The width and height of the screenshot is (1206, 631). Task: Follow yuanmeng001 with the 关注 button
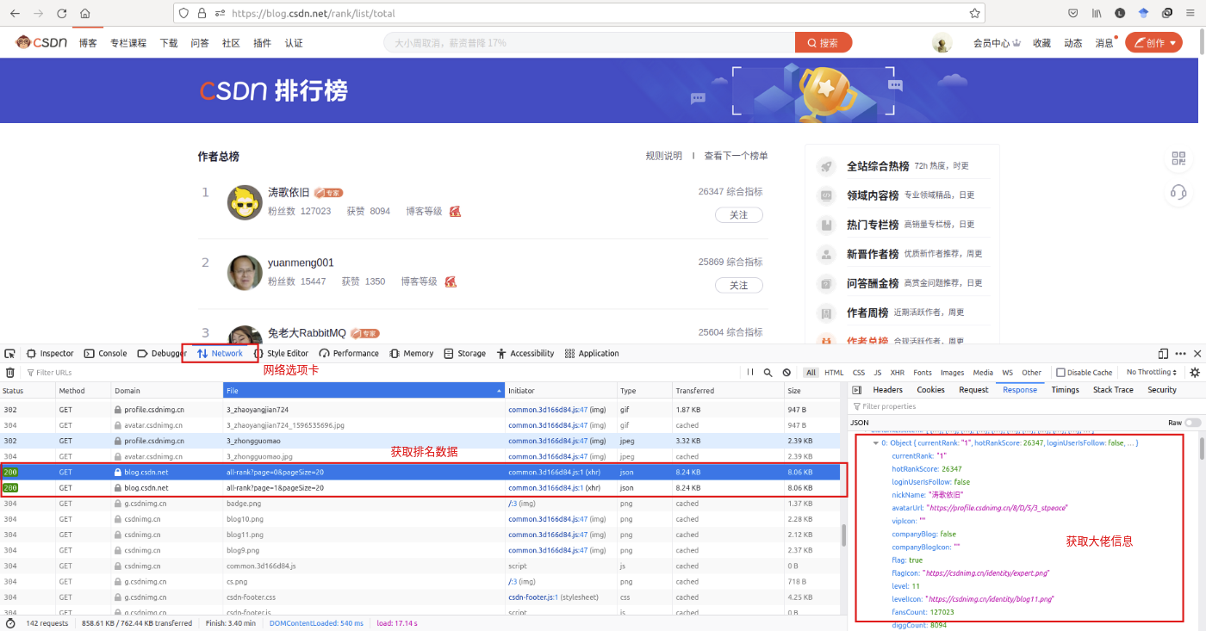[738, 285]
